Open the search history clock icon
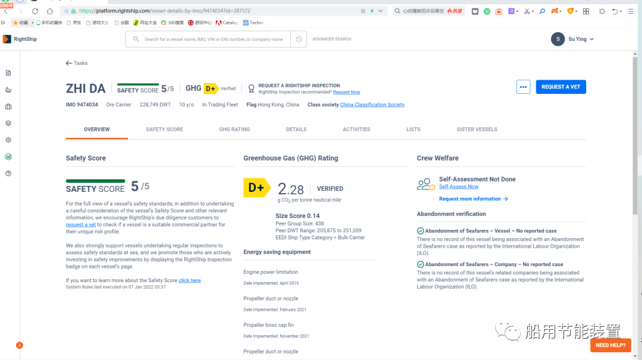The width and height of the screenshot is (642, 360). point(299,39)
